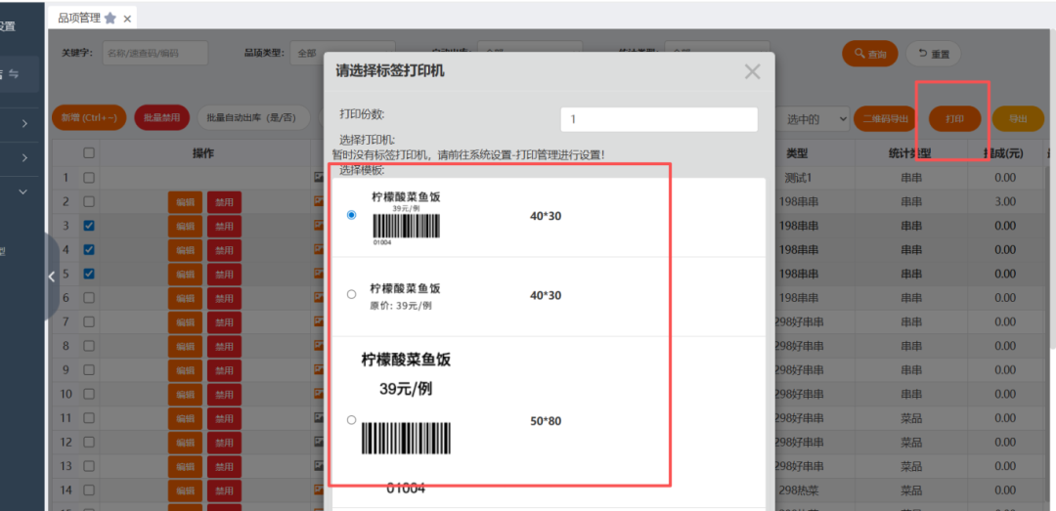Click the 提成(元) column header

pyautogui.click(x=1003, y=153)
